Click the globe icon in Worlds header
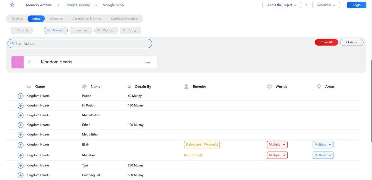This screenshot has height=180, width=372. (269, 87)
